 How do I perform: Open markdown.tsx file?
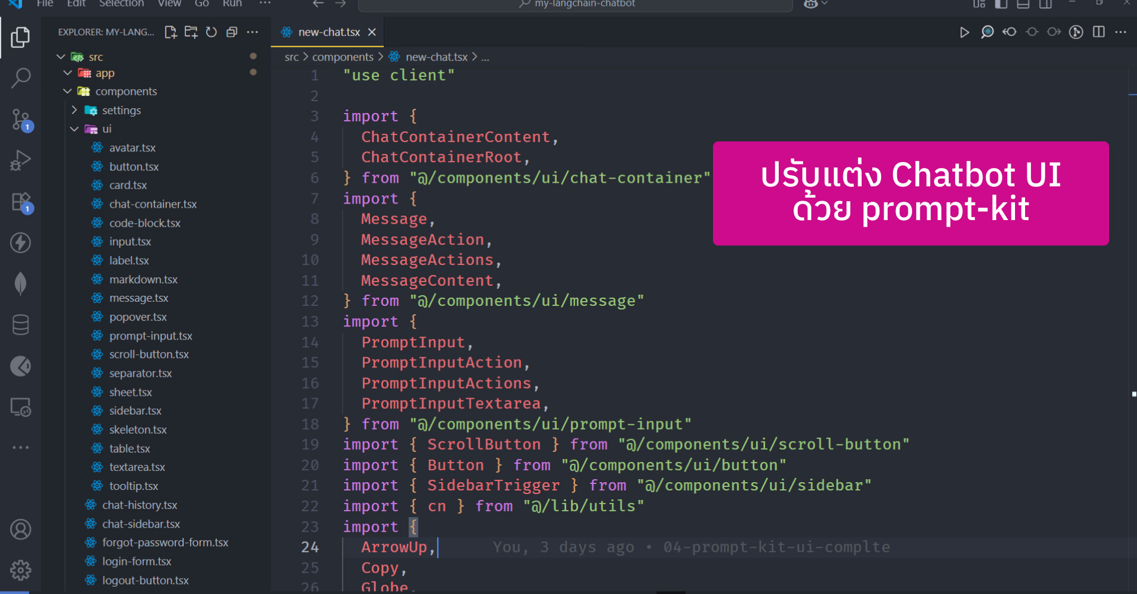click(143, 279)
